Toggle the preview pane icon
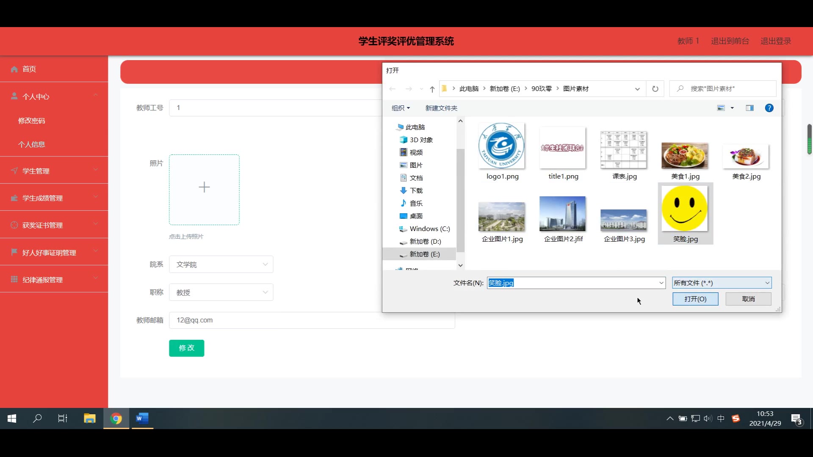 pyautogui.click(x=749, y=108)
